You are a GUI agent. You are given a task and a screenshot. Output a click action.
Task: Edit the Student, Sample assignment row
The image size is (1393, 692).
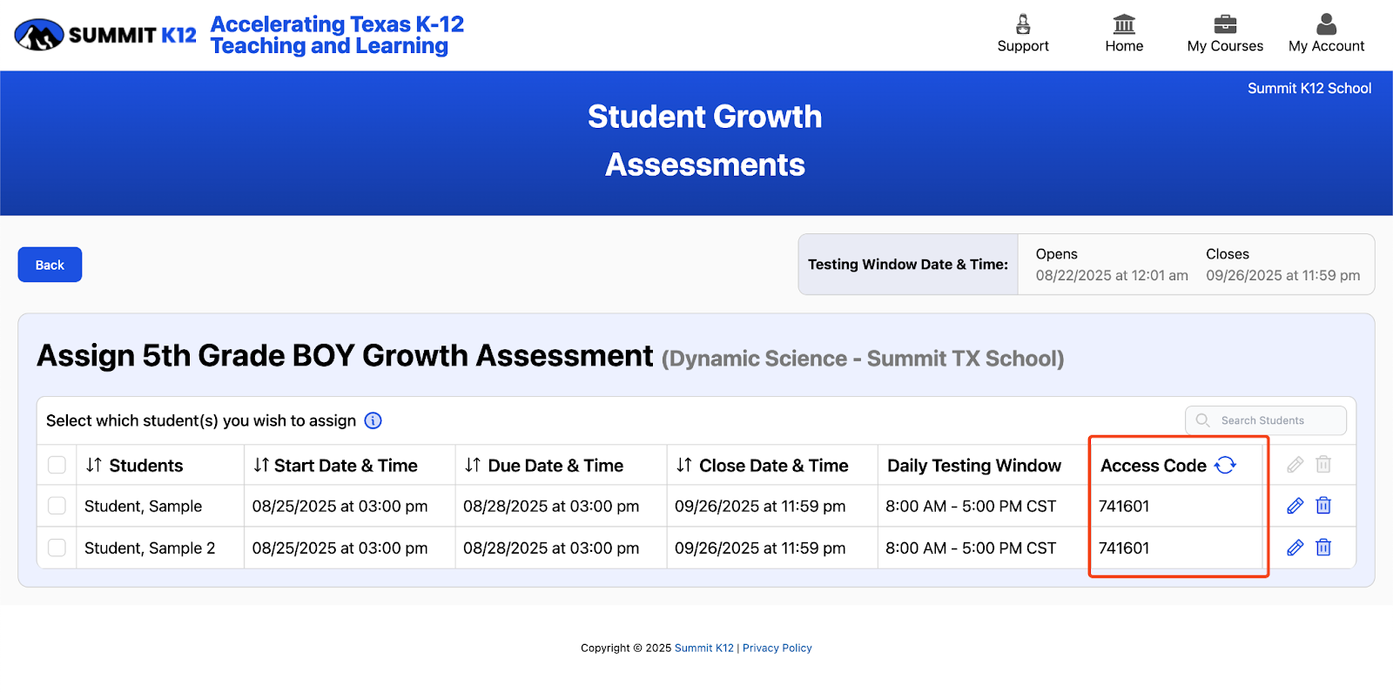tap(1295, 506)
